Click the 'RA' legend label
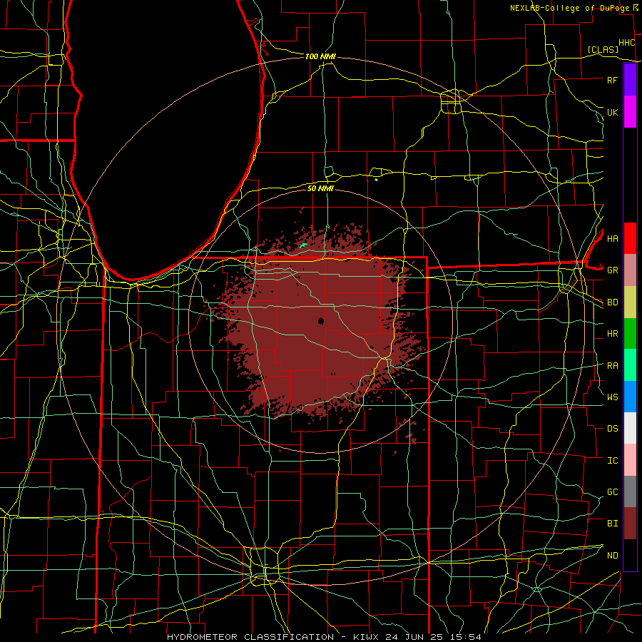The image size is (642, 642). 612,366
